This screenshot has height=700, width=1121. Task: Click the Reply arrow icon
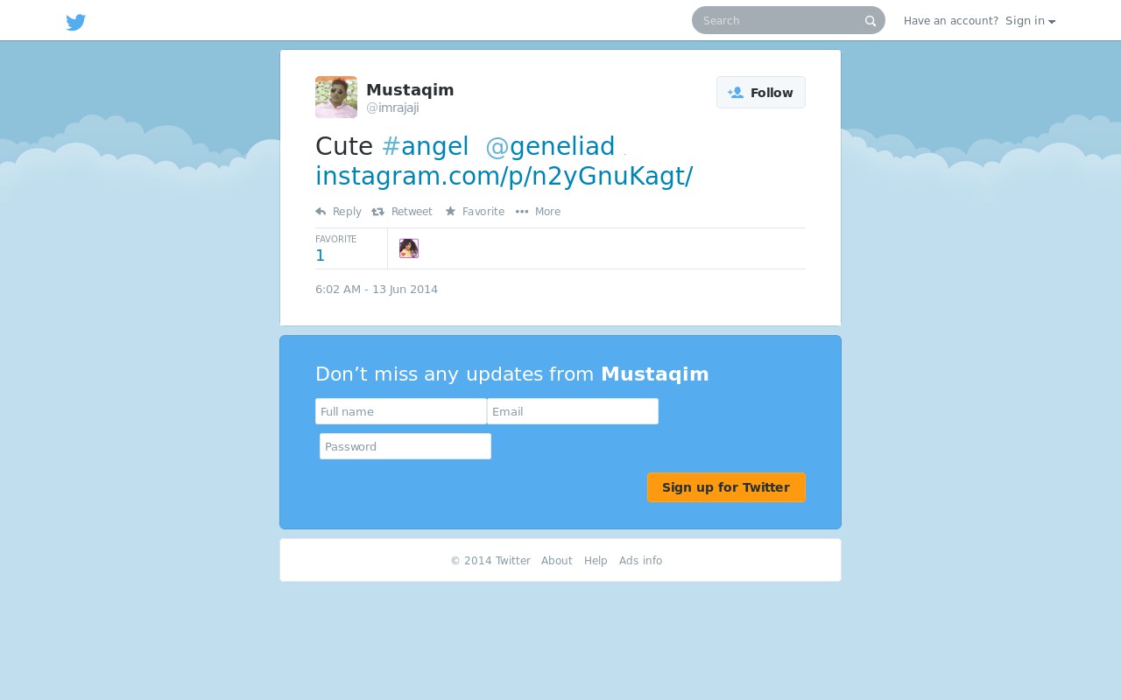(x=321, y=211)
